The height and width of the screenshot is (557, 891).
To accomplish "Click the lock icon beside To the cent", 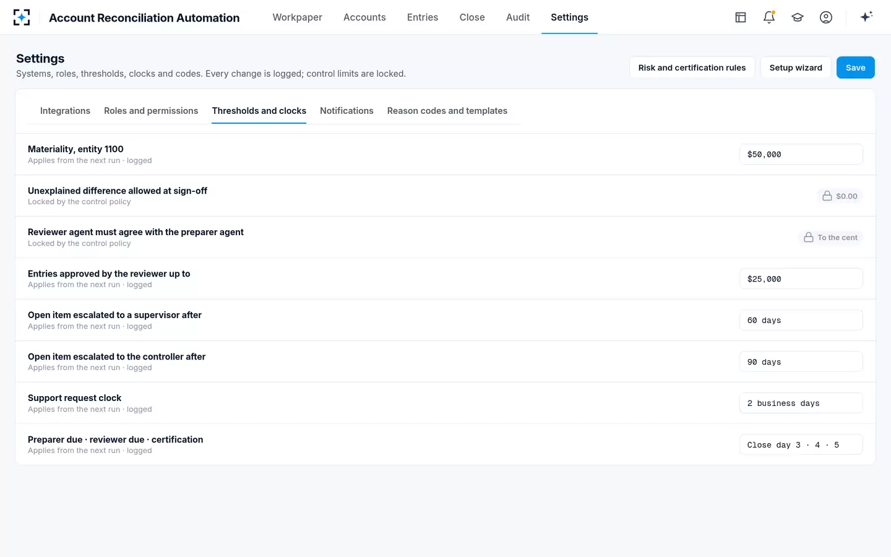I will 808,238.
